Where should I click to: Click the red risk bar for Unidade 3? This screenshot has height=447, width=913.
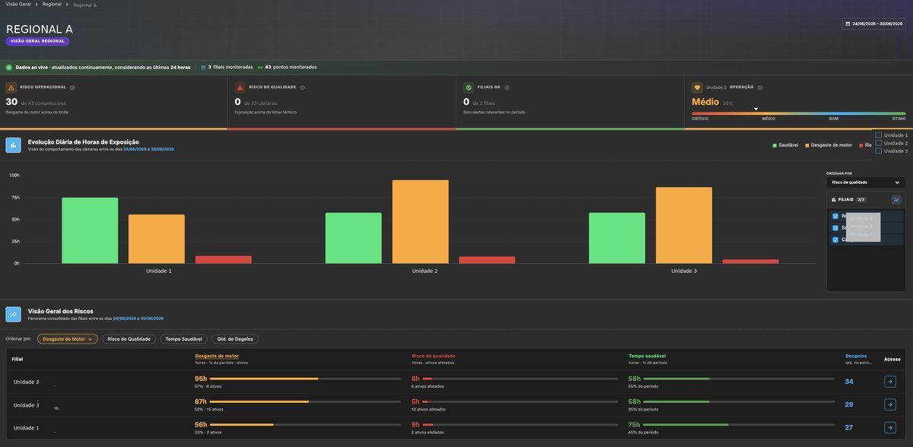[750, 262]
